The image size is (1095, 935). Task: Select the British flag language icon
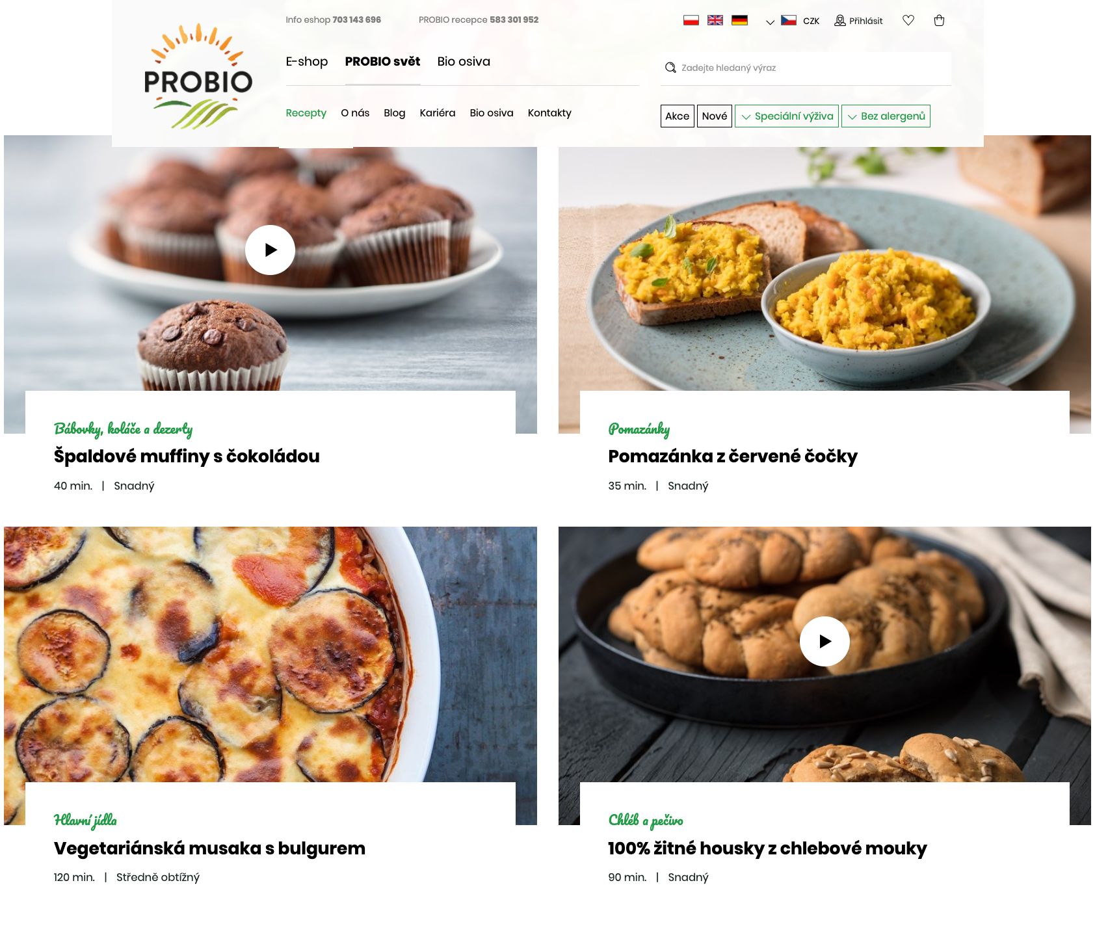(715, 20)
